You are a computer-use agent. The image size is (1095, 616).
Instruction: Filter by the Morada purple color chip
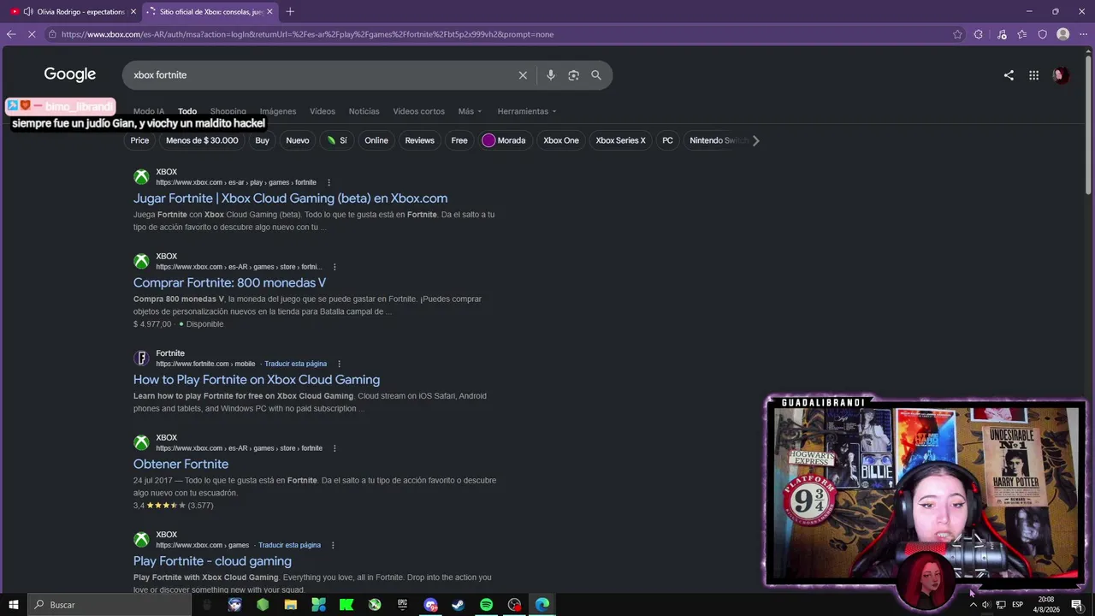(x=504, y=140)
